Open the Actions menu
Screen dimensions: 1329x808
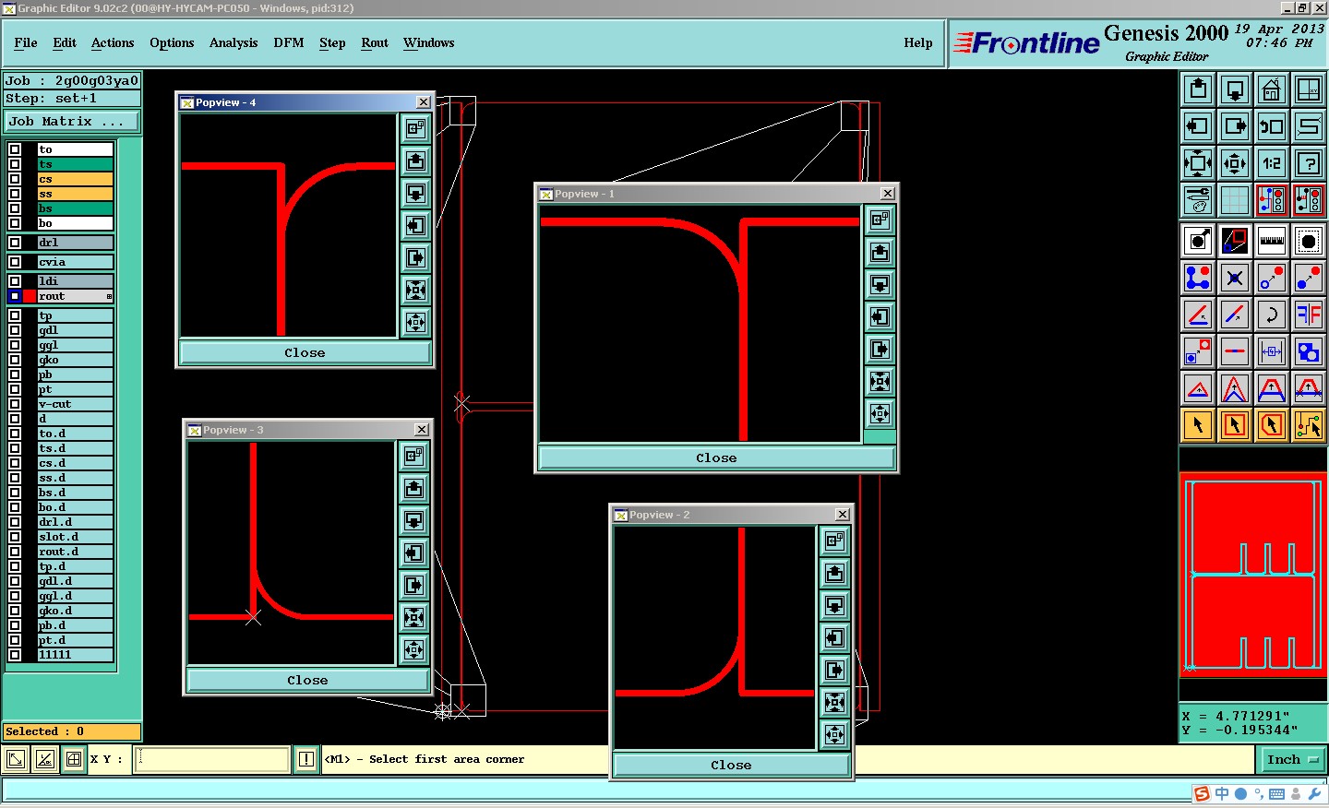point(113,42)
